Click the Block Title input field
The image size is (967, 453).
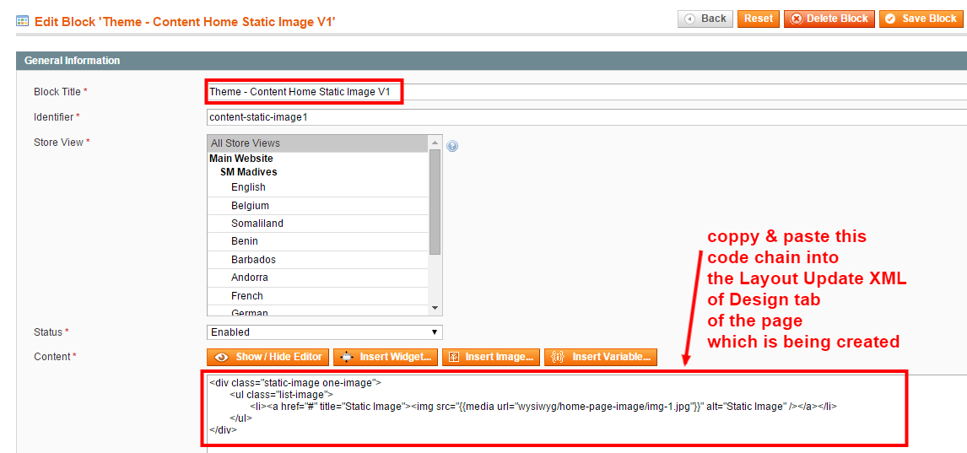tap(586, 92)
